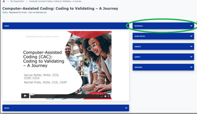This screenshot has height=114, width=197.
Task: Expand the Credits panel chevron
Action: click(191, 47)
